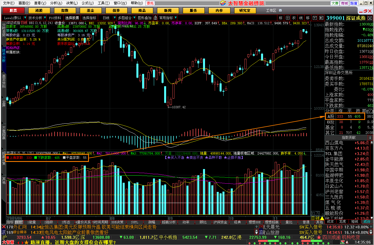Click the collapse-window icon beside 移
The height and width of the screenshot is (245, 374).
315,18
